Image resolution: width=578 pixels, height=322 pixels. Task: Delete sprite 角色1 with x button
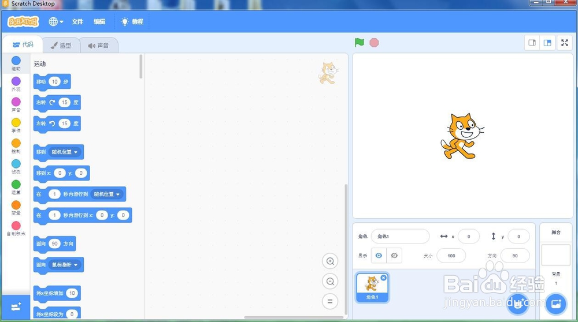coord(383,278)
